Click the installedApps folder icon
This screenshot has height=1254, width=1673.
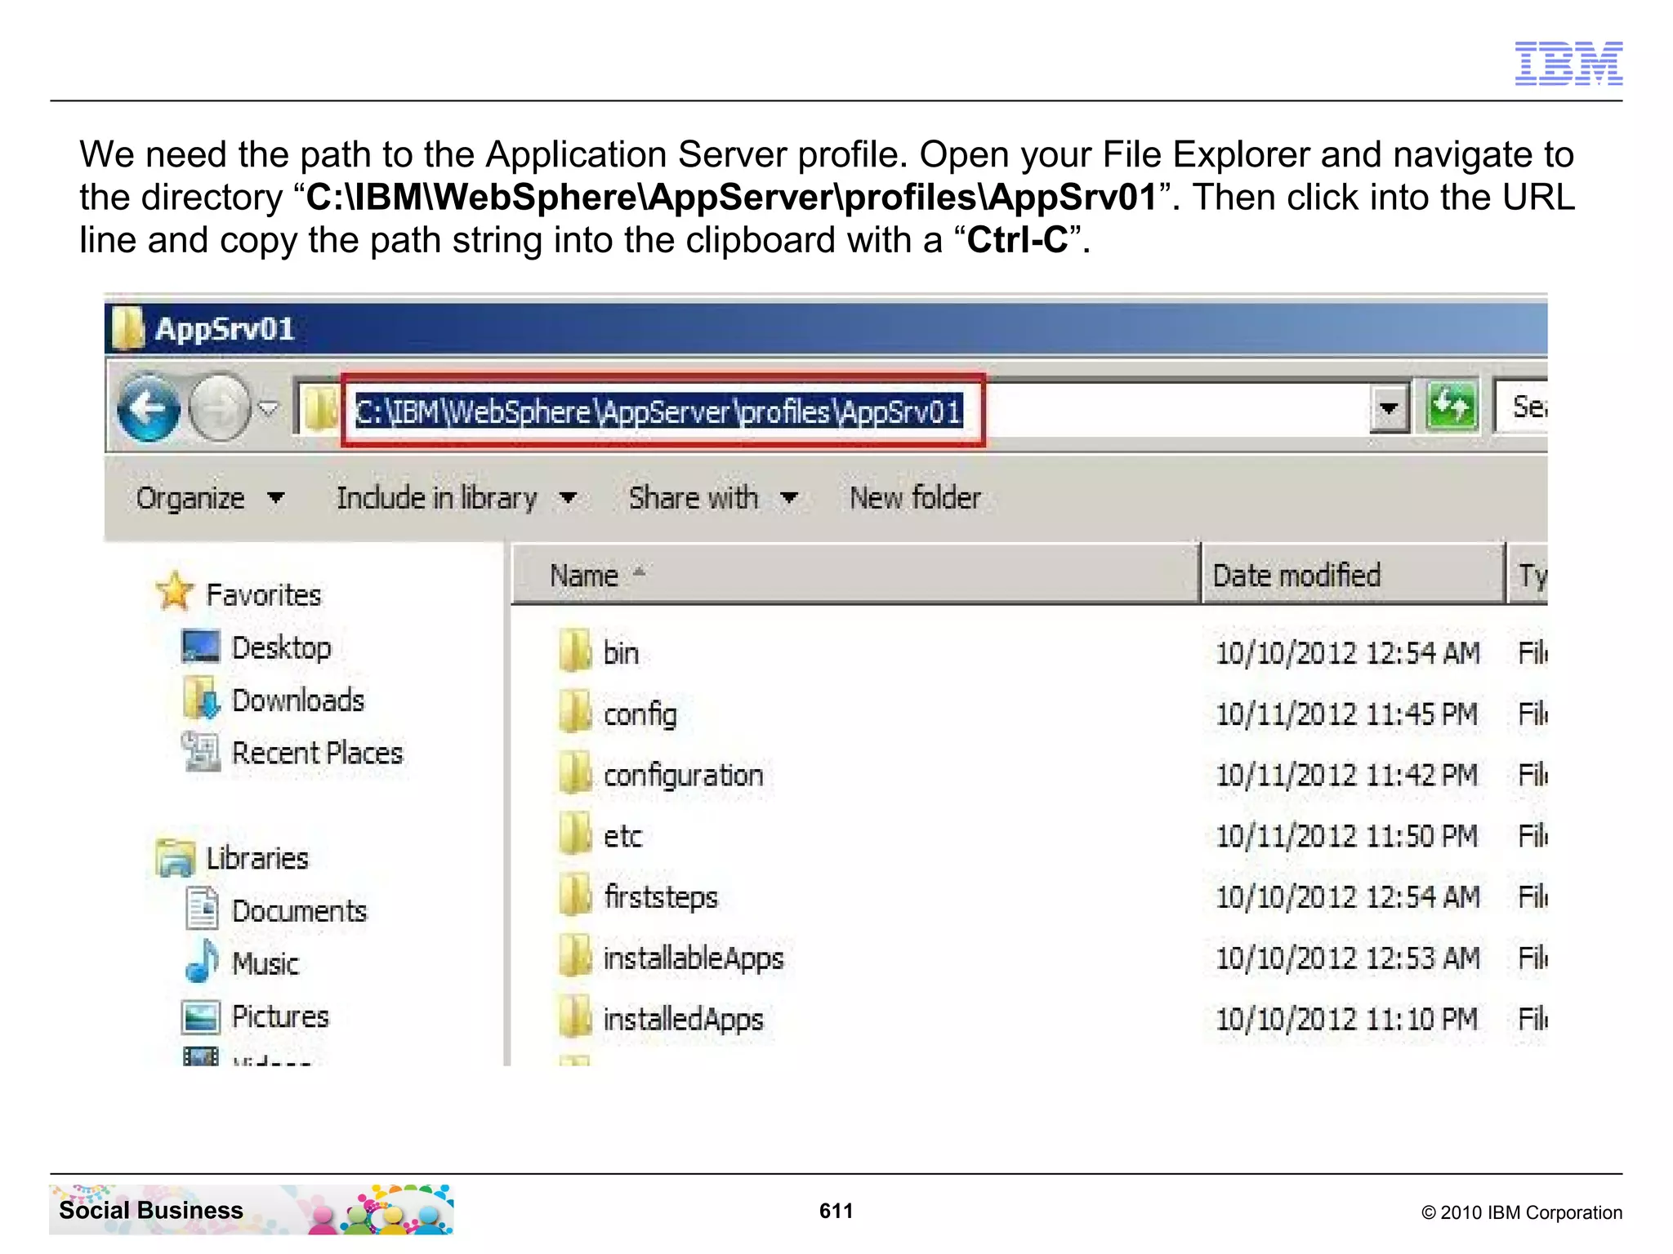(x=576, y=1016)
